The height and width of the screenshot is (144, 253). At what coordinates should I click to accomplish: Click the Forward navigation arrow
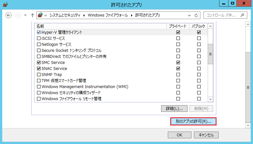click(x=18, y=15)
